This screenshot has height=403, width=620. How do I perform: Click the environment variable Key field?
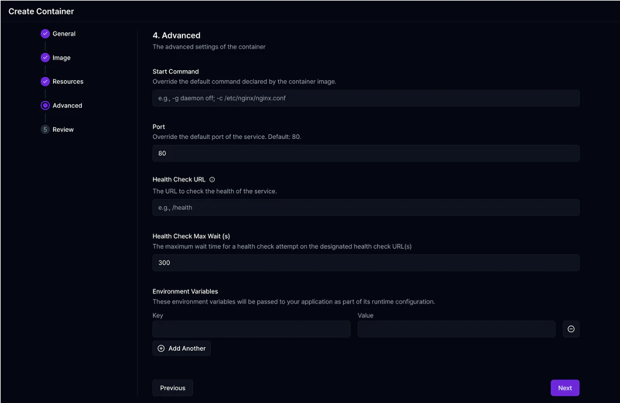click(x=251, y=328)
